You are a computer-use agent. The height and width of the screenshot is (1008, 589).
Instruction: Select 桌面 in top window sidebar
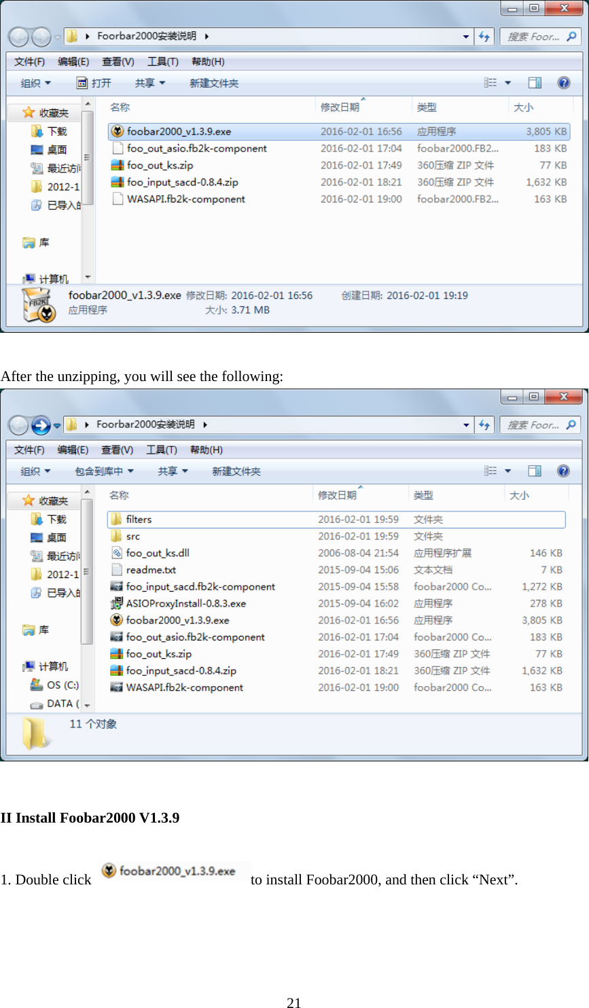[49, 149]
